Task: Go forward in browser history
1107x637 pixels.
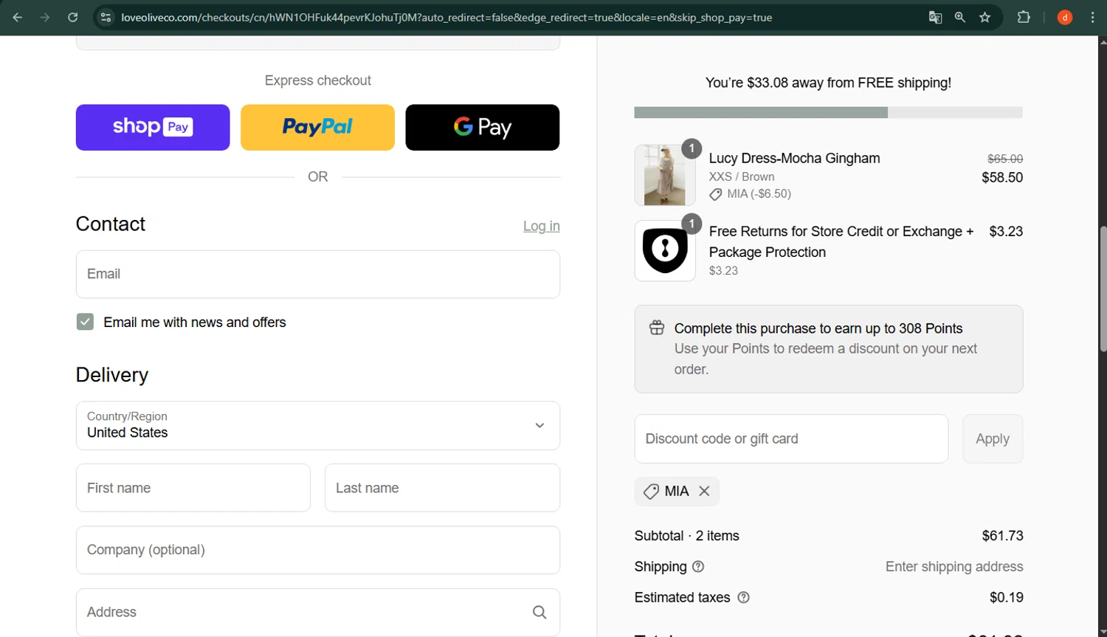Action: pyautogui.click(x=45, y=17)
